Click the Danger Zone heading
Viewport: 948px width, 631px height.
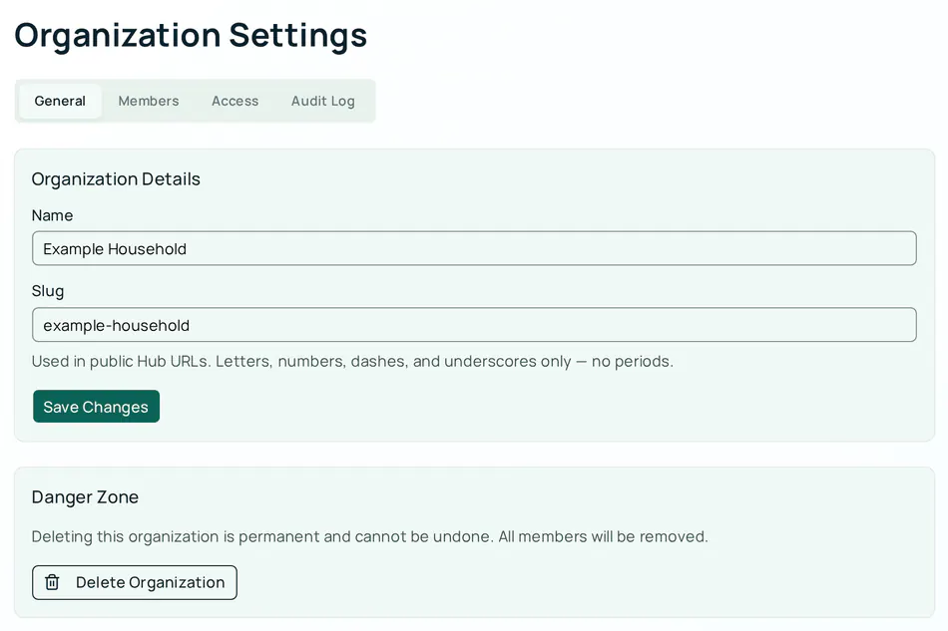point(85,497)
